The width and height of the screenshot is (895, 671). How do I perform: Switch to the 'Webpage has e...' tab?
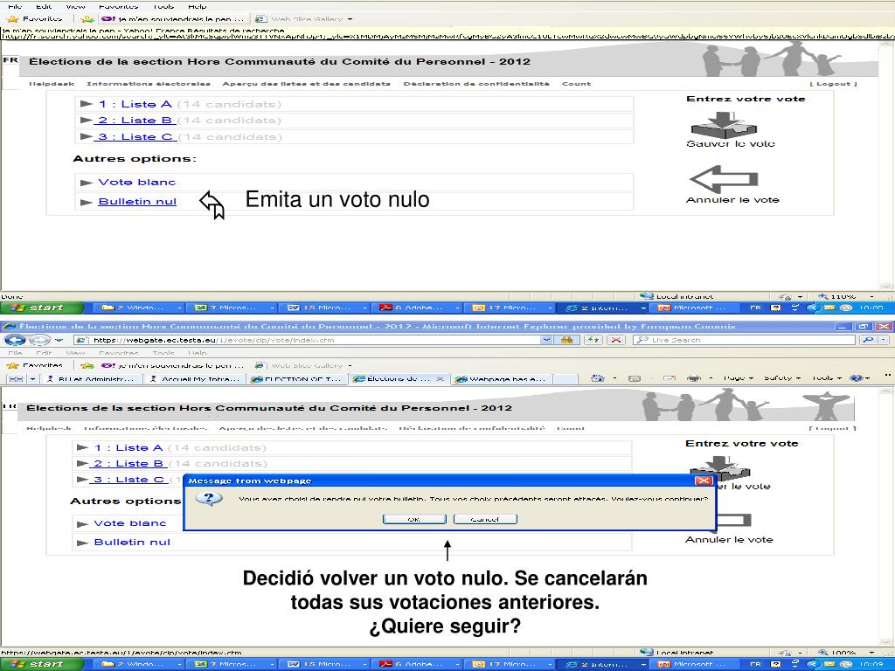tap(501, 379)
